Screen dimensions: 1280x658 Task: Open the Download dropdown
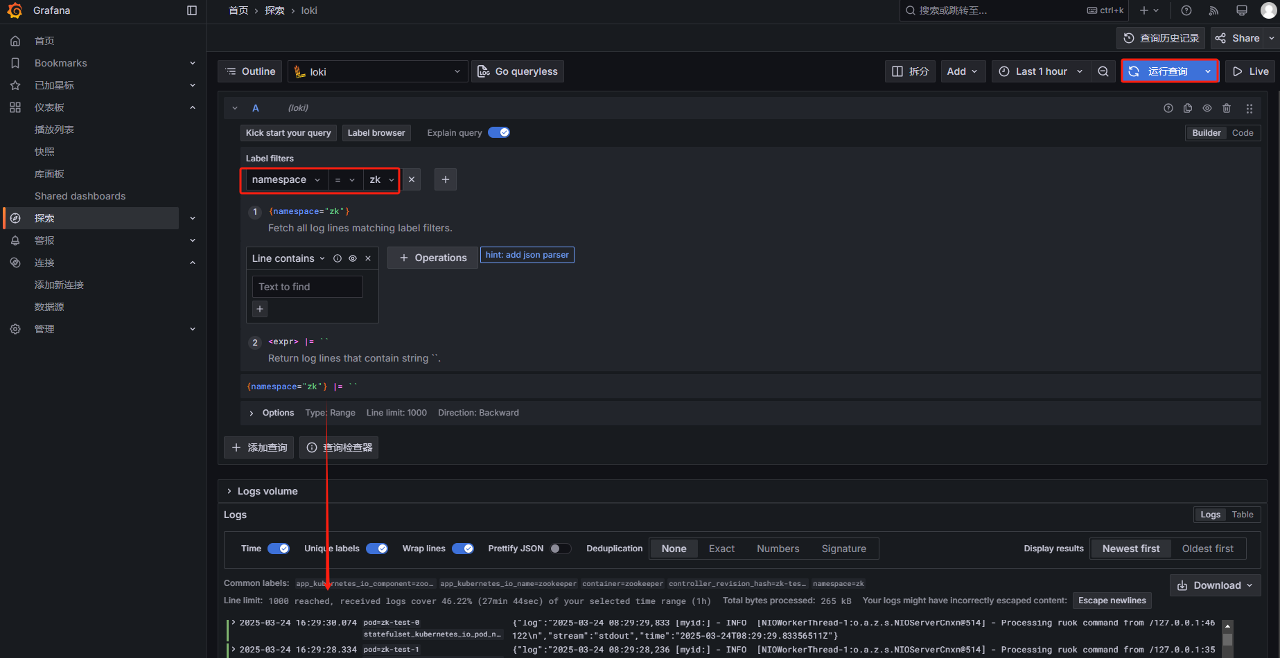coord(1216,585)
